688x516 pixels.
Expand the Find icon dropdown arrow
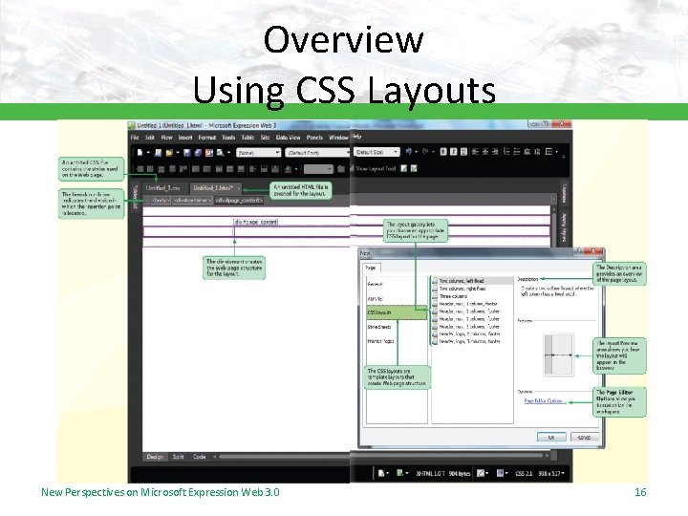click(x=228, y=153)
